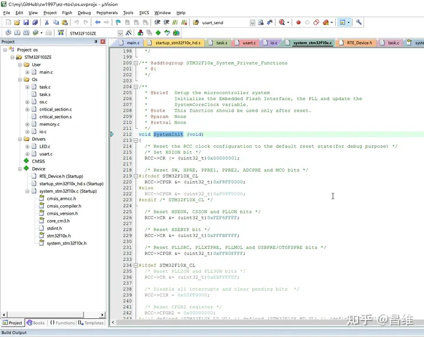Image resolution: width=424 pixels, height=337 pixels.
Task: Open the Project menu
Action: pos(50,13)
